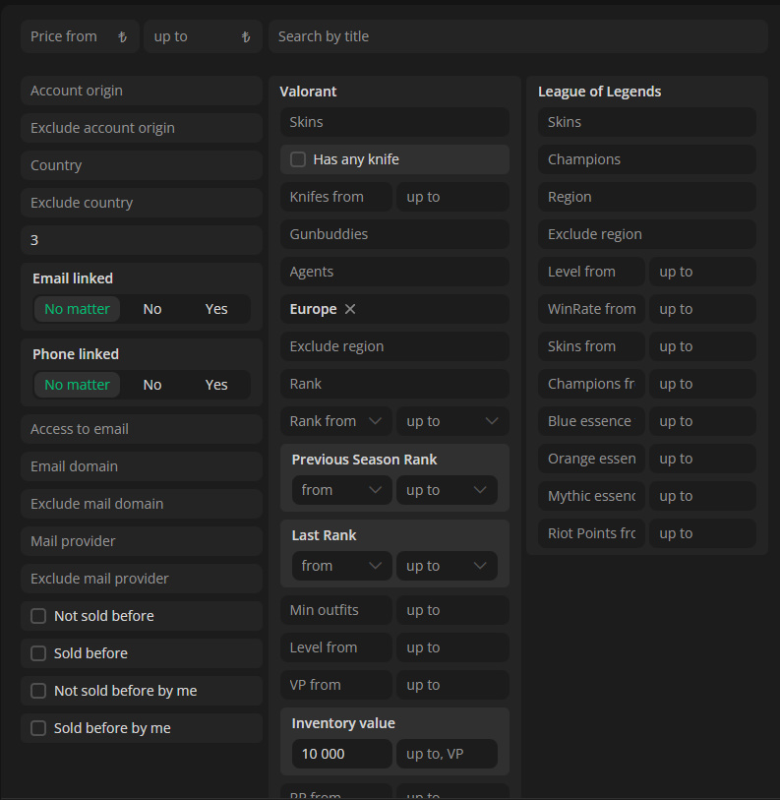
Task: Click the field containing value 3
Action: click(x=142, y=240)
